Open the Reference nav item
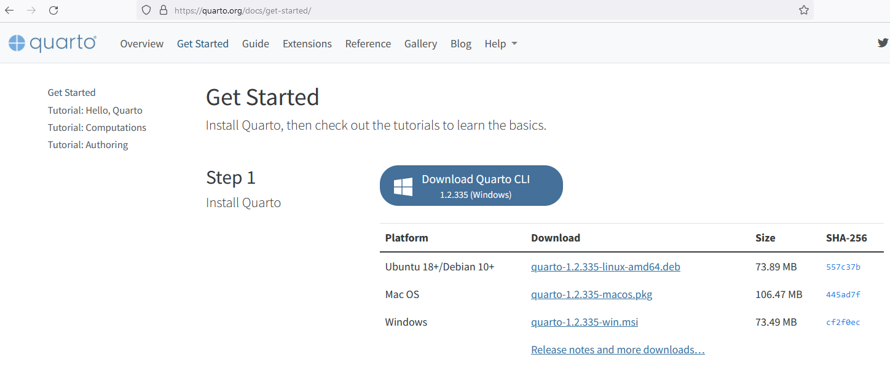The image size is (890, 365). click(x=368, y=44)
